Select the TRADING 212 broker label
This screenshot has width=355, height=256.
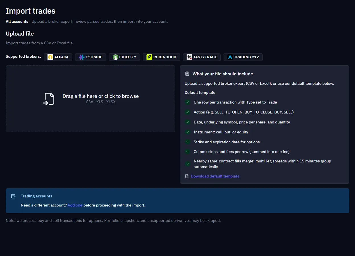tap(246, 57)
